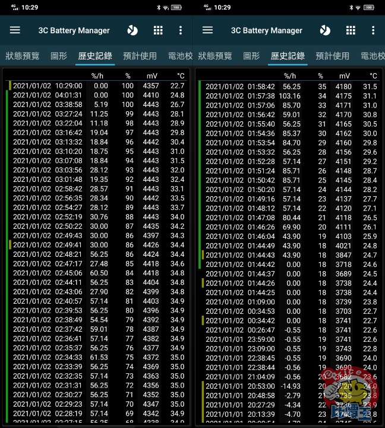The height and width of the screenshot is (428, 385).
Task: Tap mV column header in left screen
Action: [152, 75]
